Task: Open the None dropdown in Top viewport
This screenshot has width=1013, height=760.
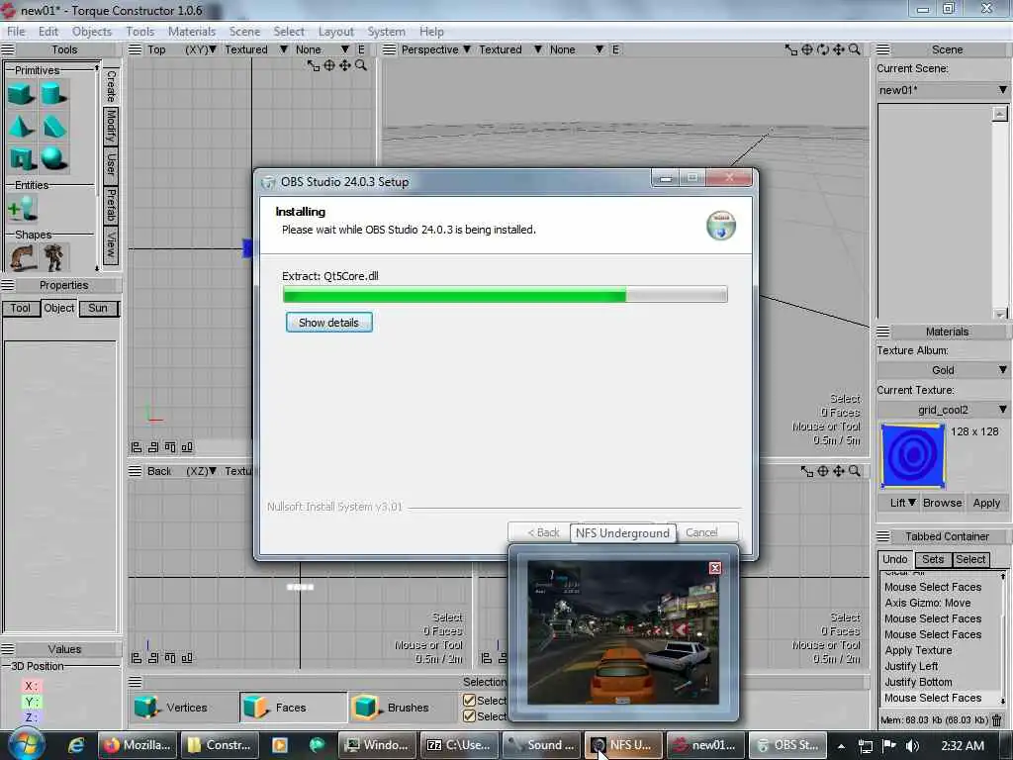Action: pyautogui.click(x=322, y=49)
